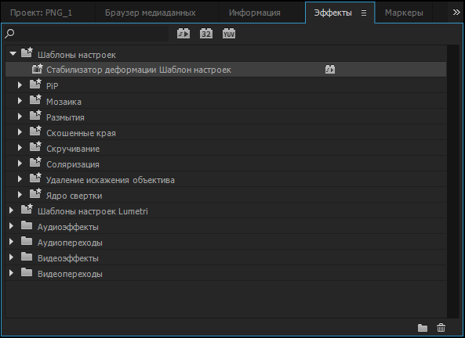Click the Аудиопереходы folder icon
The height and width of the screenshot is (338, 465).
tap(27, 241)
